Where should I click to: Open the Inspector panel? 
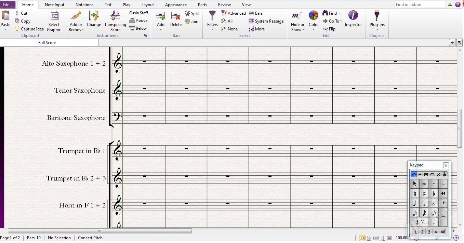point(353,16)
